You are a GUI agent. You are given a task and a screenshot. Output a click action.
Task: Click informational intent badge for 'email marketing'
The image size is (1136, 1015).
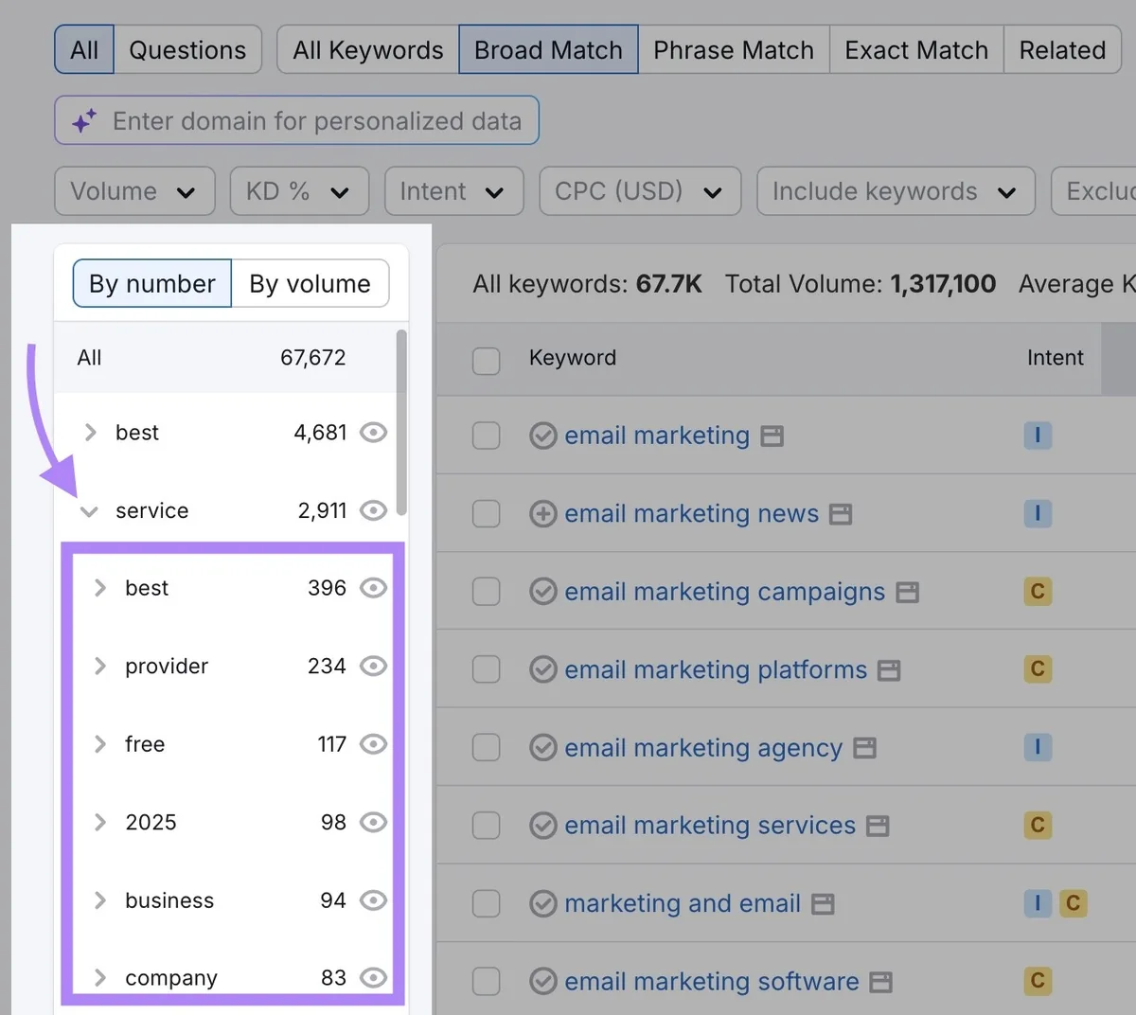tap(1038, 436)
